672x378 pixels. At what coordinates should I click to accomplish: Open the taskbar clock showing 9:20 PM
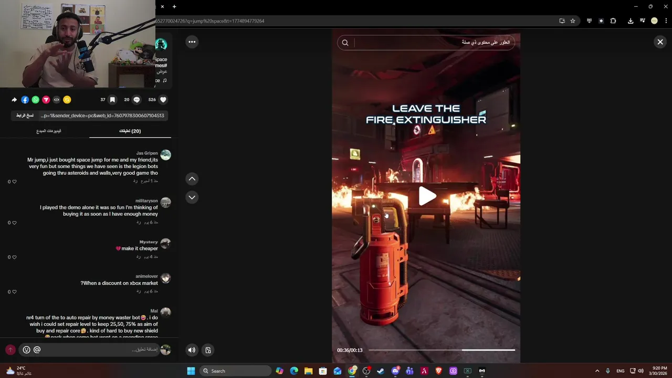click(659, 371)
